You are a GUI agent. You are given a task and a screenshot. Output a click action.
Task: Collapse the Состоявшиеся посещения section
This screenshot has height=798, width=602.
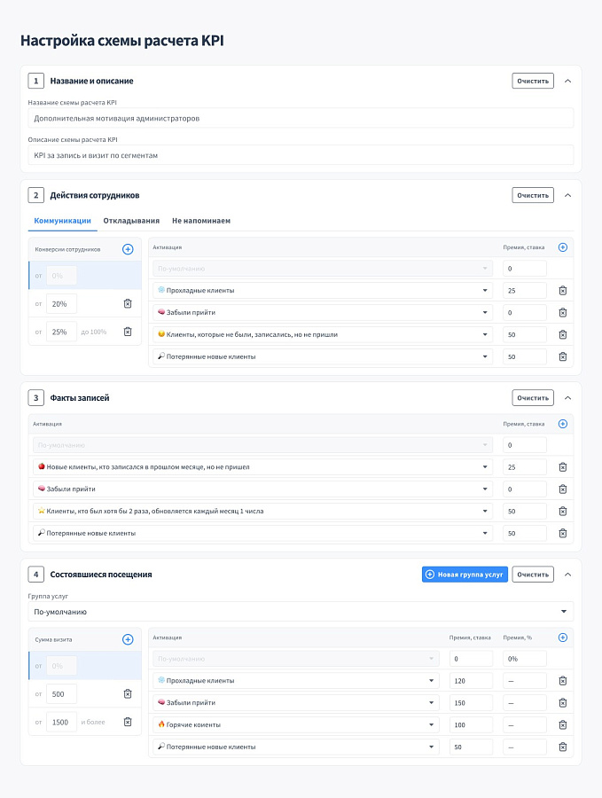(x=568, y=575)
